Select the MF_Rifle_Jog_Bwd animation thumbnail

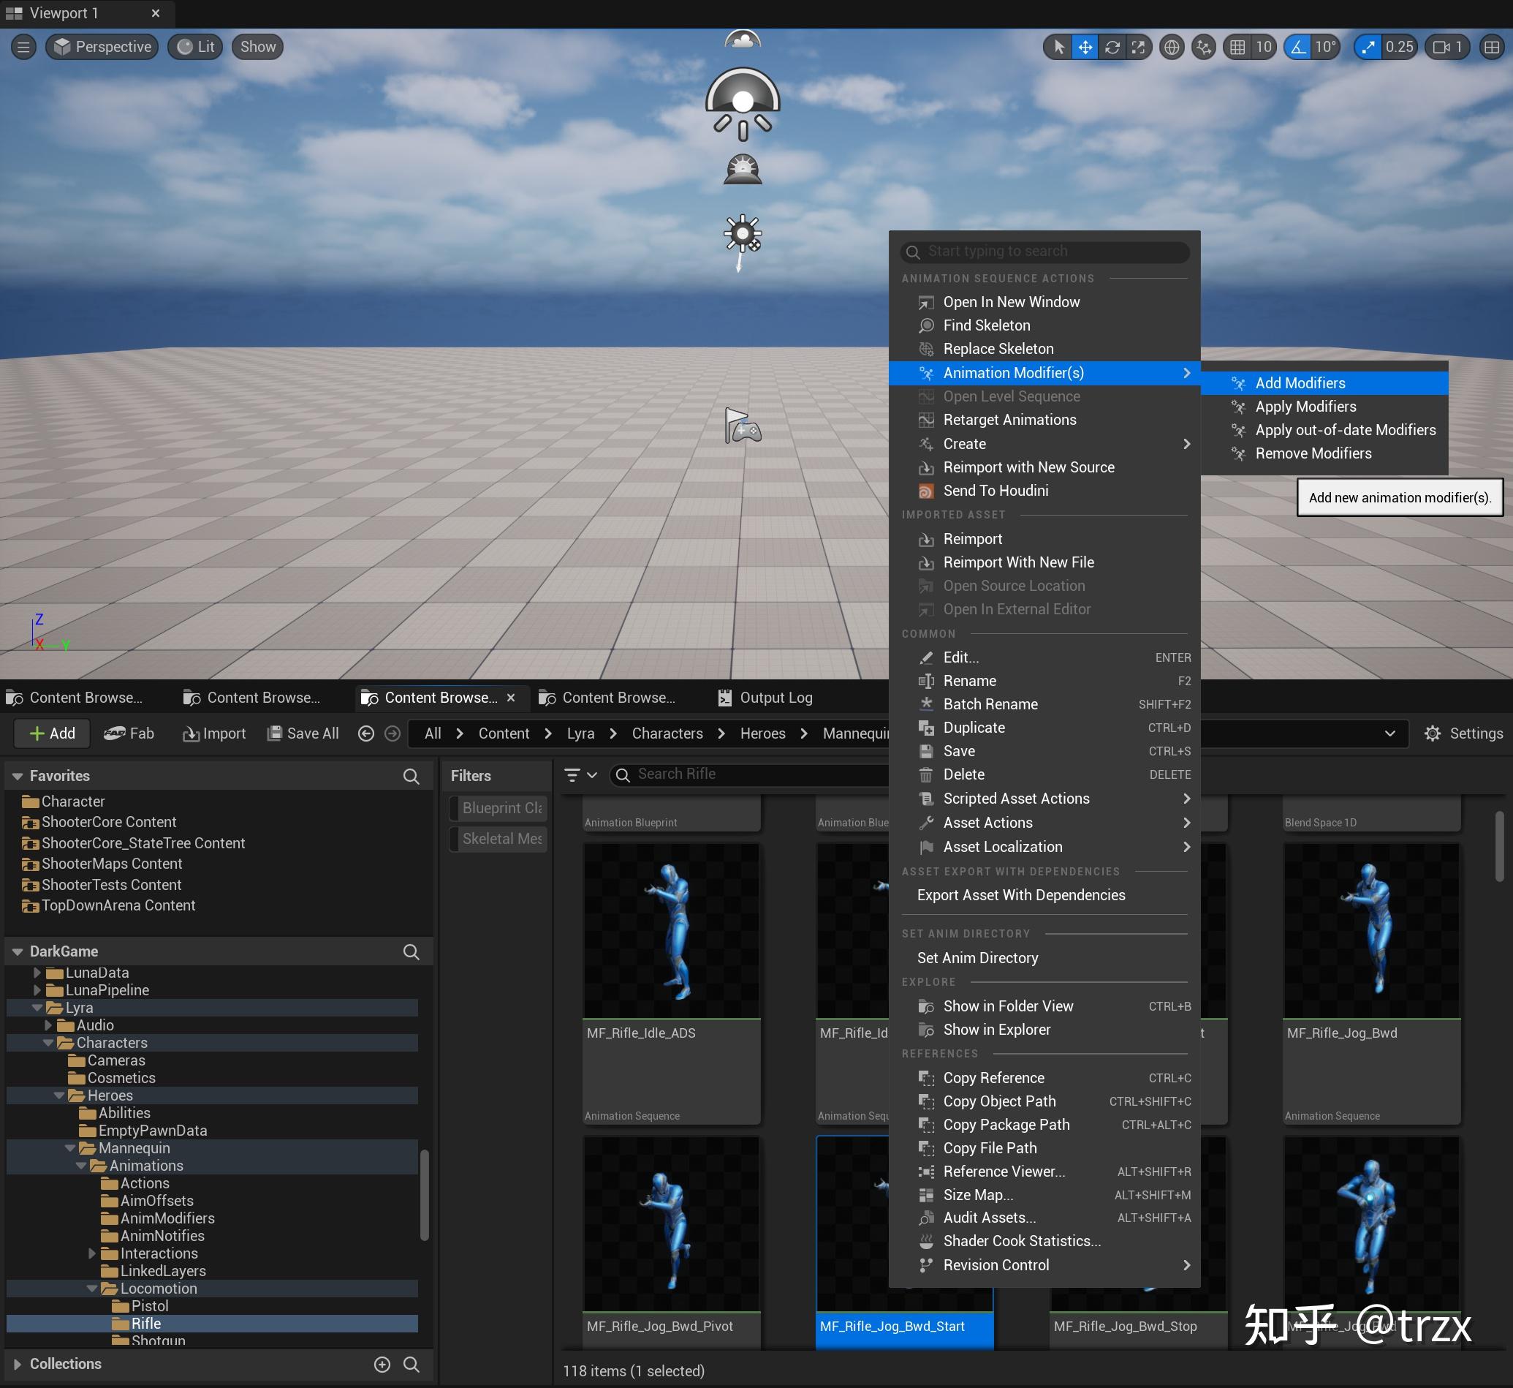tap(1372, 932)
